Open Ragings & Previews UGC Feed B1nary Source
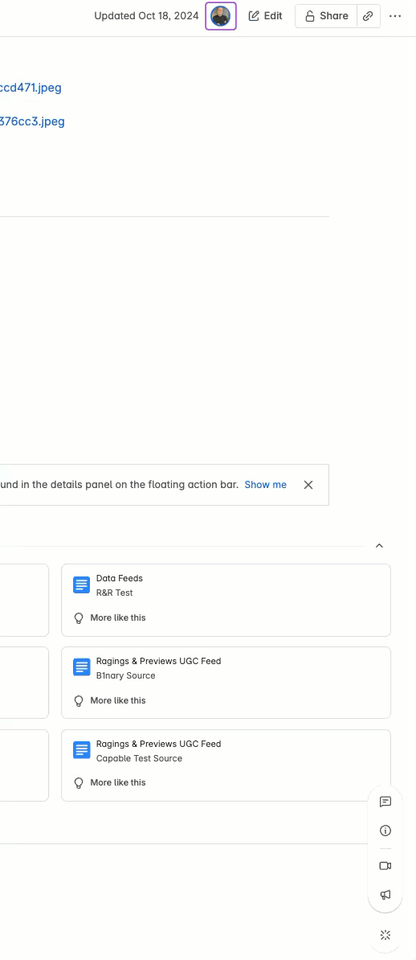Screen dimensions: 416x960 pyautogui.click(x=226, y=683)
